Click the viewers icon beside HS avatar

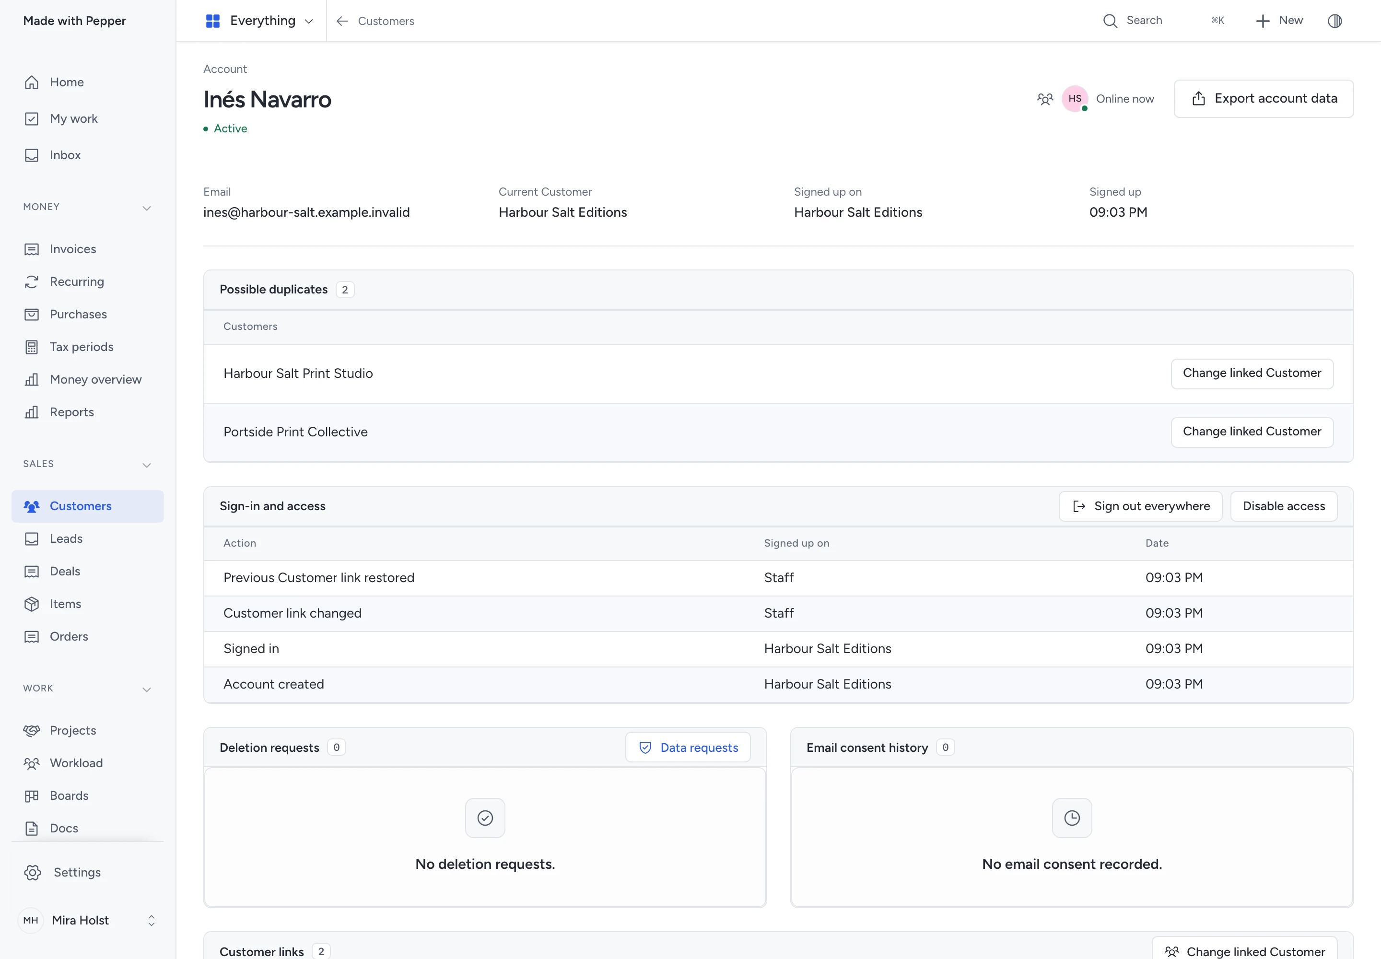(x=1046, y=99)
